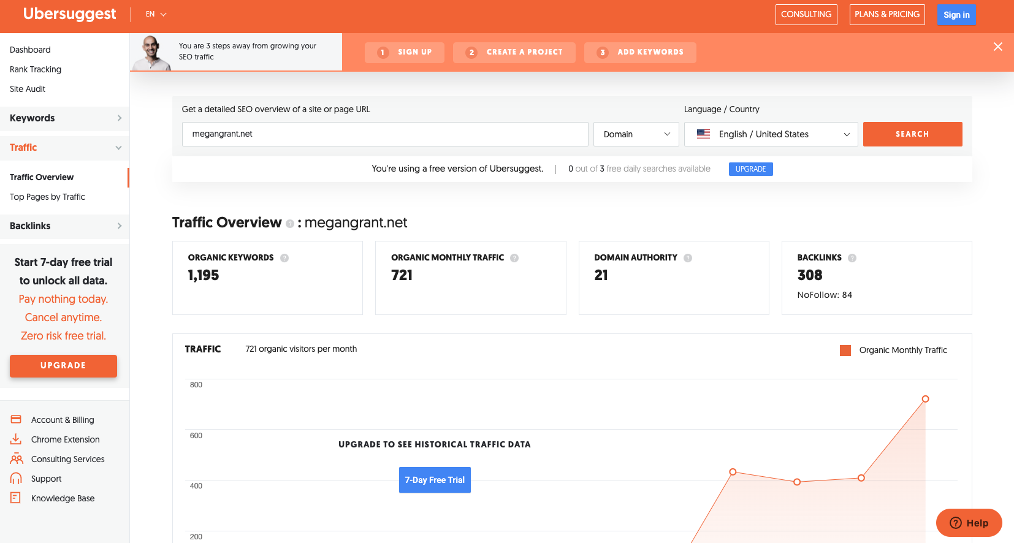Click the 721 monthly traffic value

tap(402, 276)
